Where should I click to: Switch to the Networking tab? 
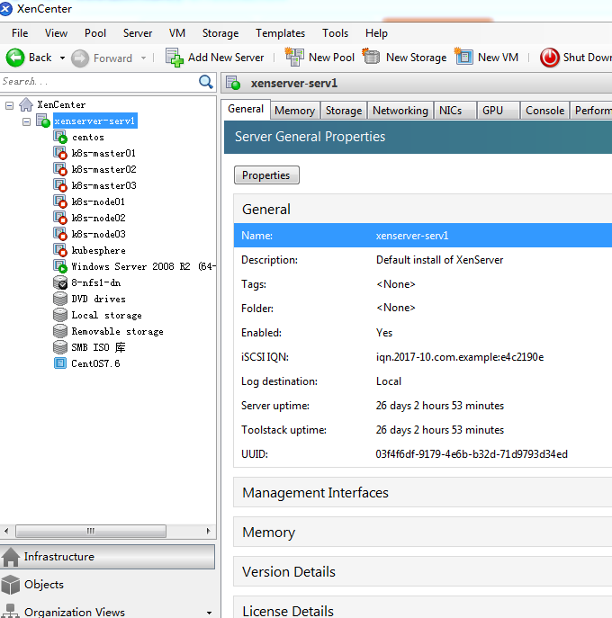pyautogui.click(x=400, y=111)
